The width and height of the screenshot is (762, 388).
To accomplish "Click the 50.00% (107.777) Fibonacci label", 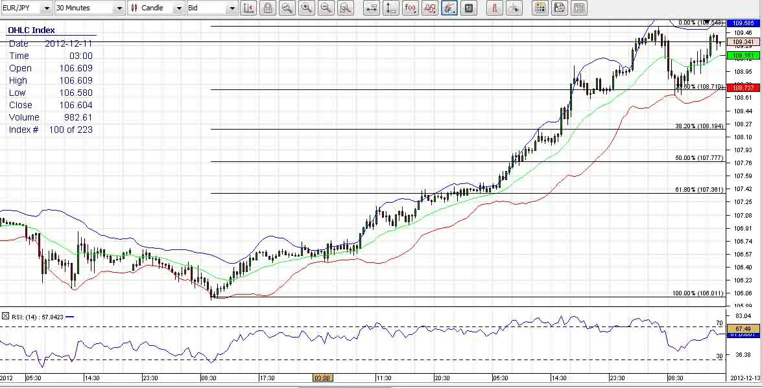I will click(x=699, y=158).
